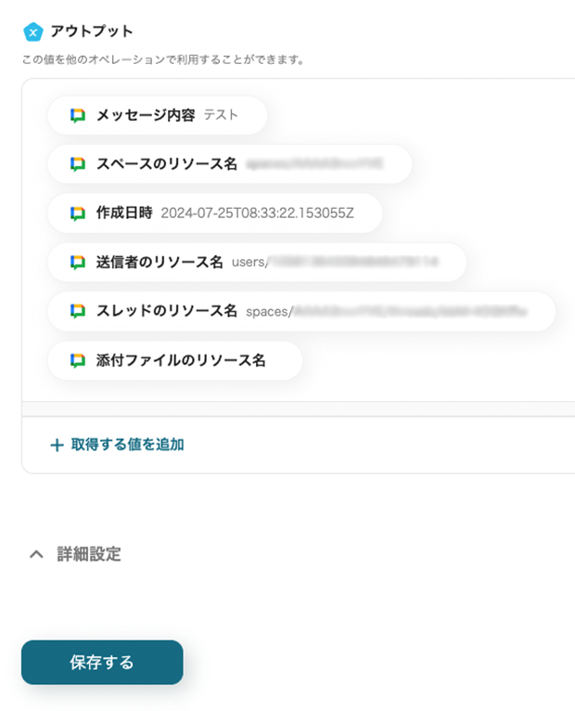Click the Google Chat icon beside 作成日時
The image size is (575, 711).
tap(78, 213)
